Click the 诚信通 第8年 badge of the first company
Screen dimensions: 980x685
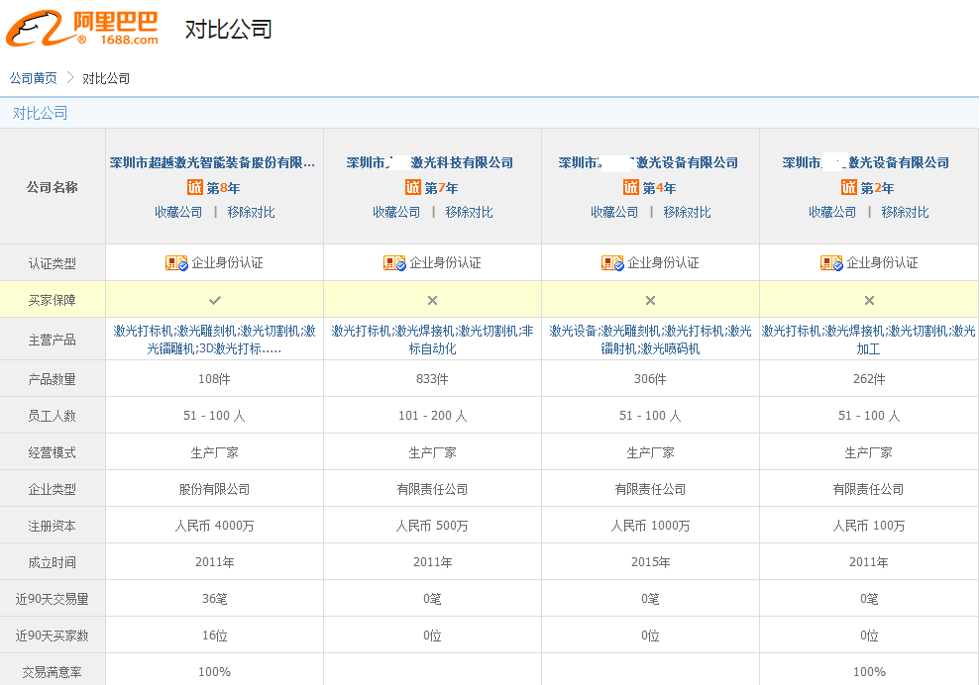tap(215, 187)
